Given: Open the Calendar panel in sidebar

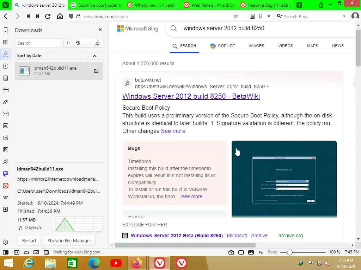Looking at the screenshot, I should pos(6,126).
